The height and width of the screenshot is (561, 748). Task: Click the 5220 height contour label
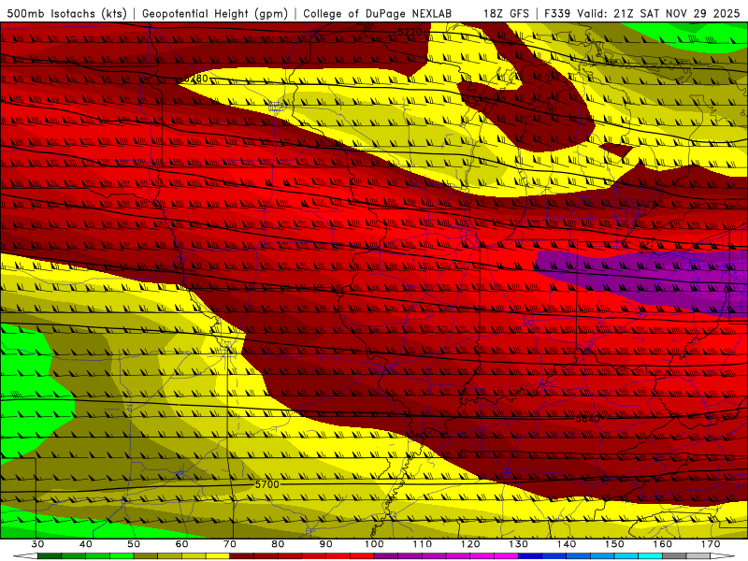pos(410,32)
